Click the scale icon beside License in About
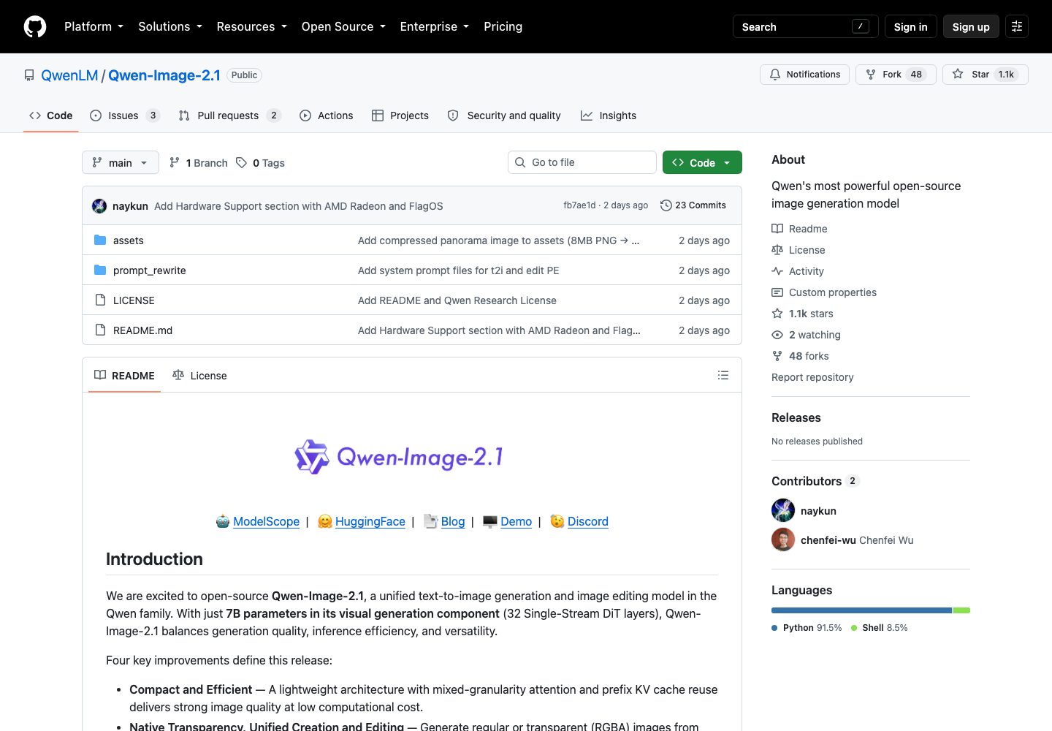The image size is (1052, 731). click(777, 250)
